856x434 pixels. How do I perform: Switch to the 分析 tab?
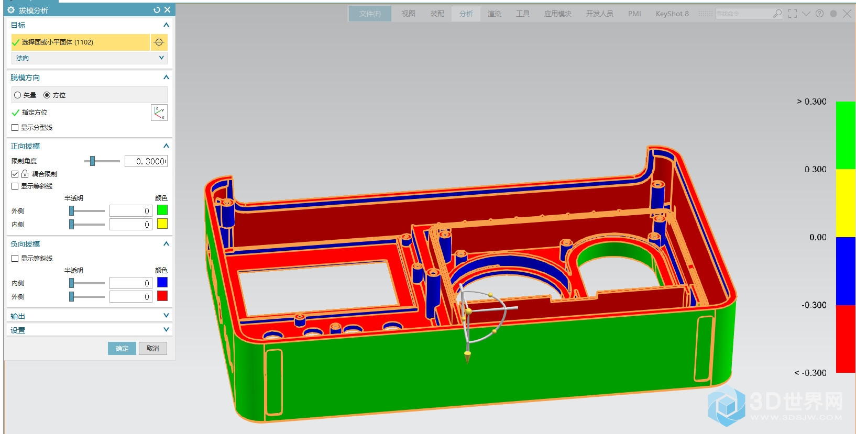pyautogui.click(x=466, y=14)
